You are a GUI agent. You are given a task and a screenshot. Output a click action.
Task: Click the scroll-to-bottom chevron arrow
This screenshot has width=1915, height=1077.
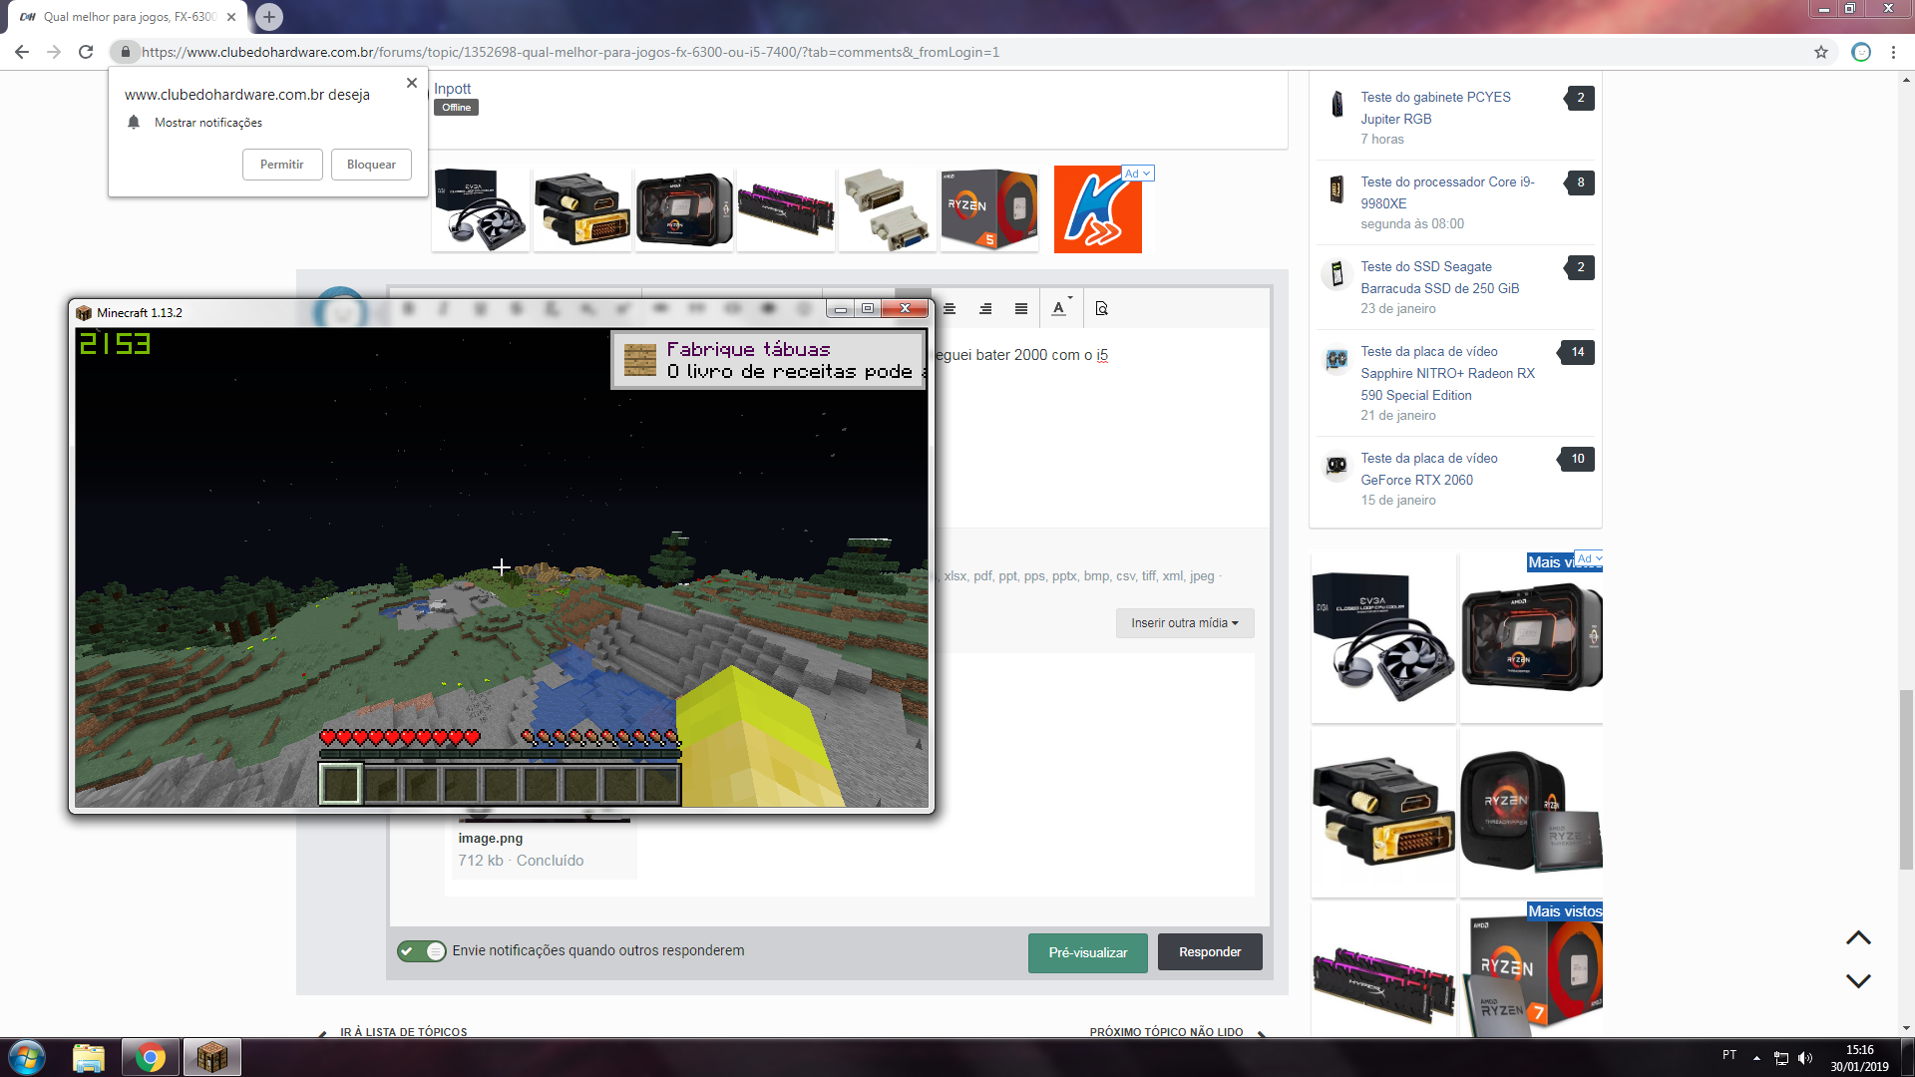point(1858,981)
